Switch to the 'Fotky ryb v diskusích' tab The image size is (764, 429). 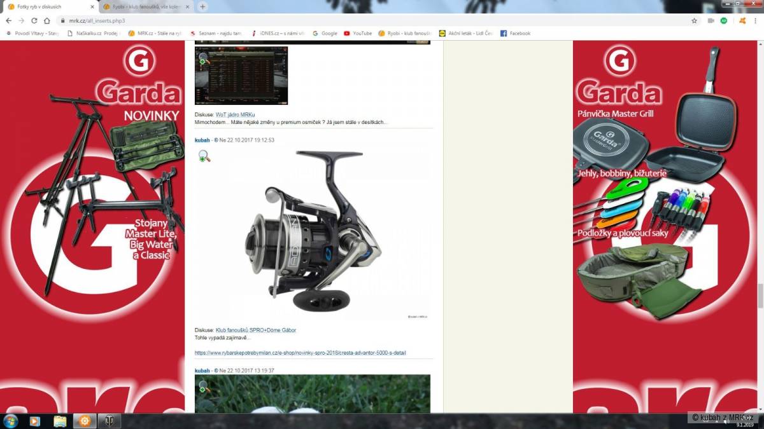pos(49,6)
